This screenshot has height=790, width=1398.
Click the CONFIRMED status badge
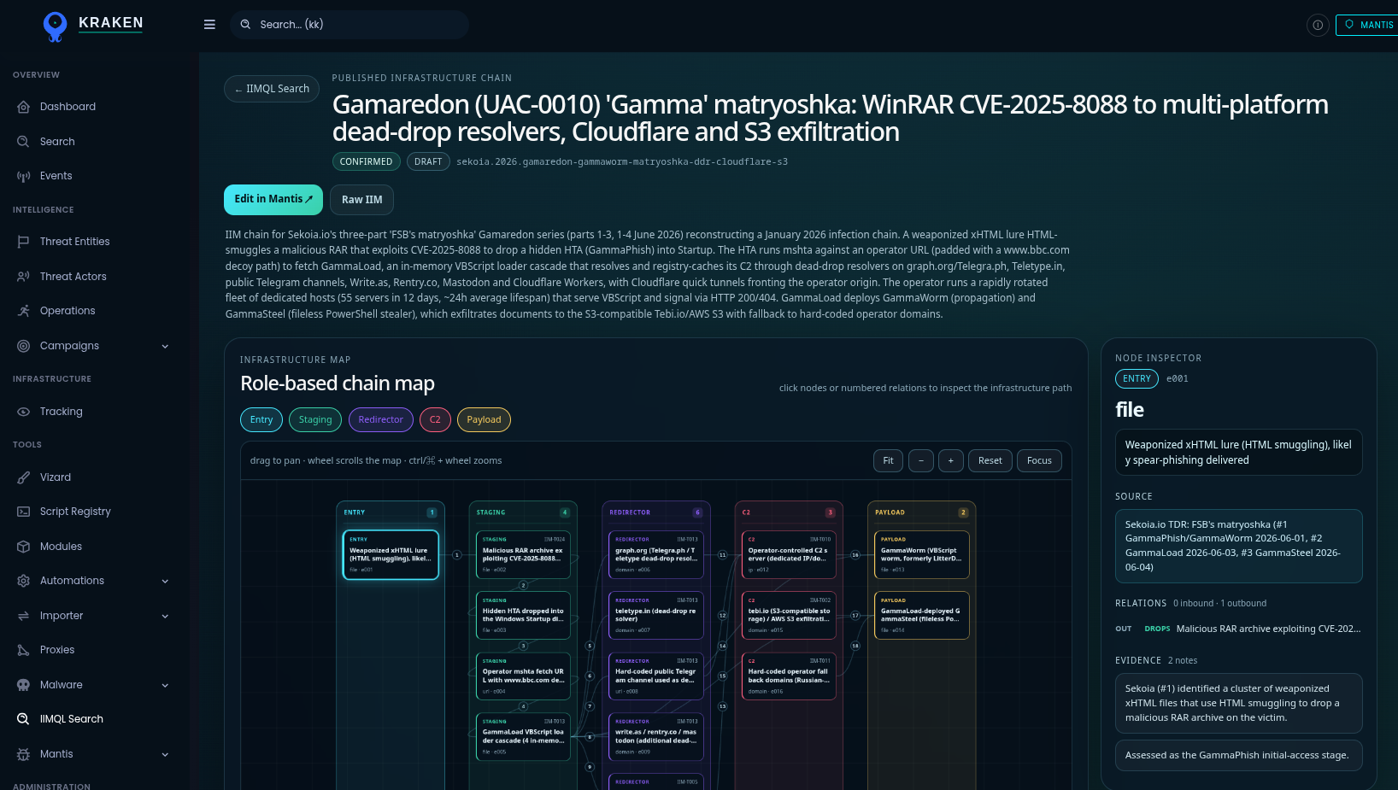click(366, 161)
